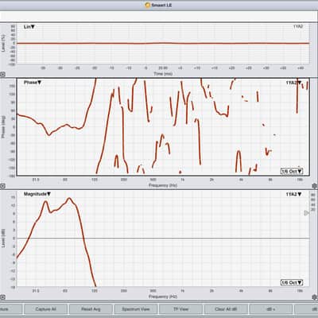Viewport: 318px width, 318px height.
Task: Click the Reset Avg button
Action: [91, 309]
